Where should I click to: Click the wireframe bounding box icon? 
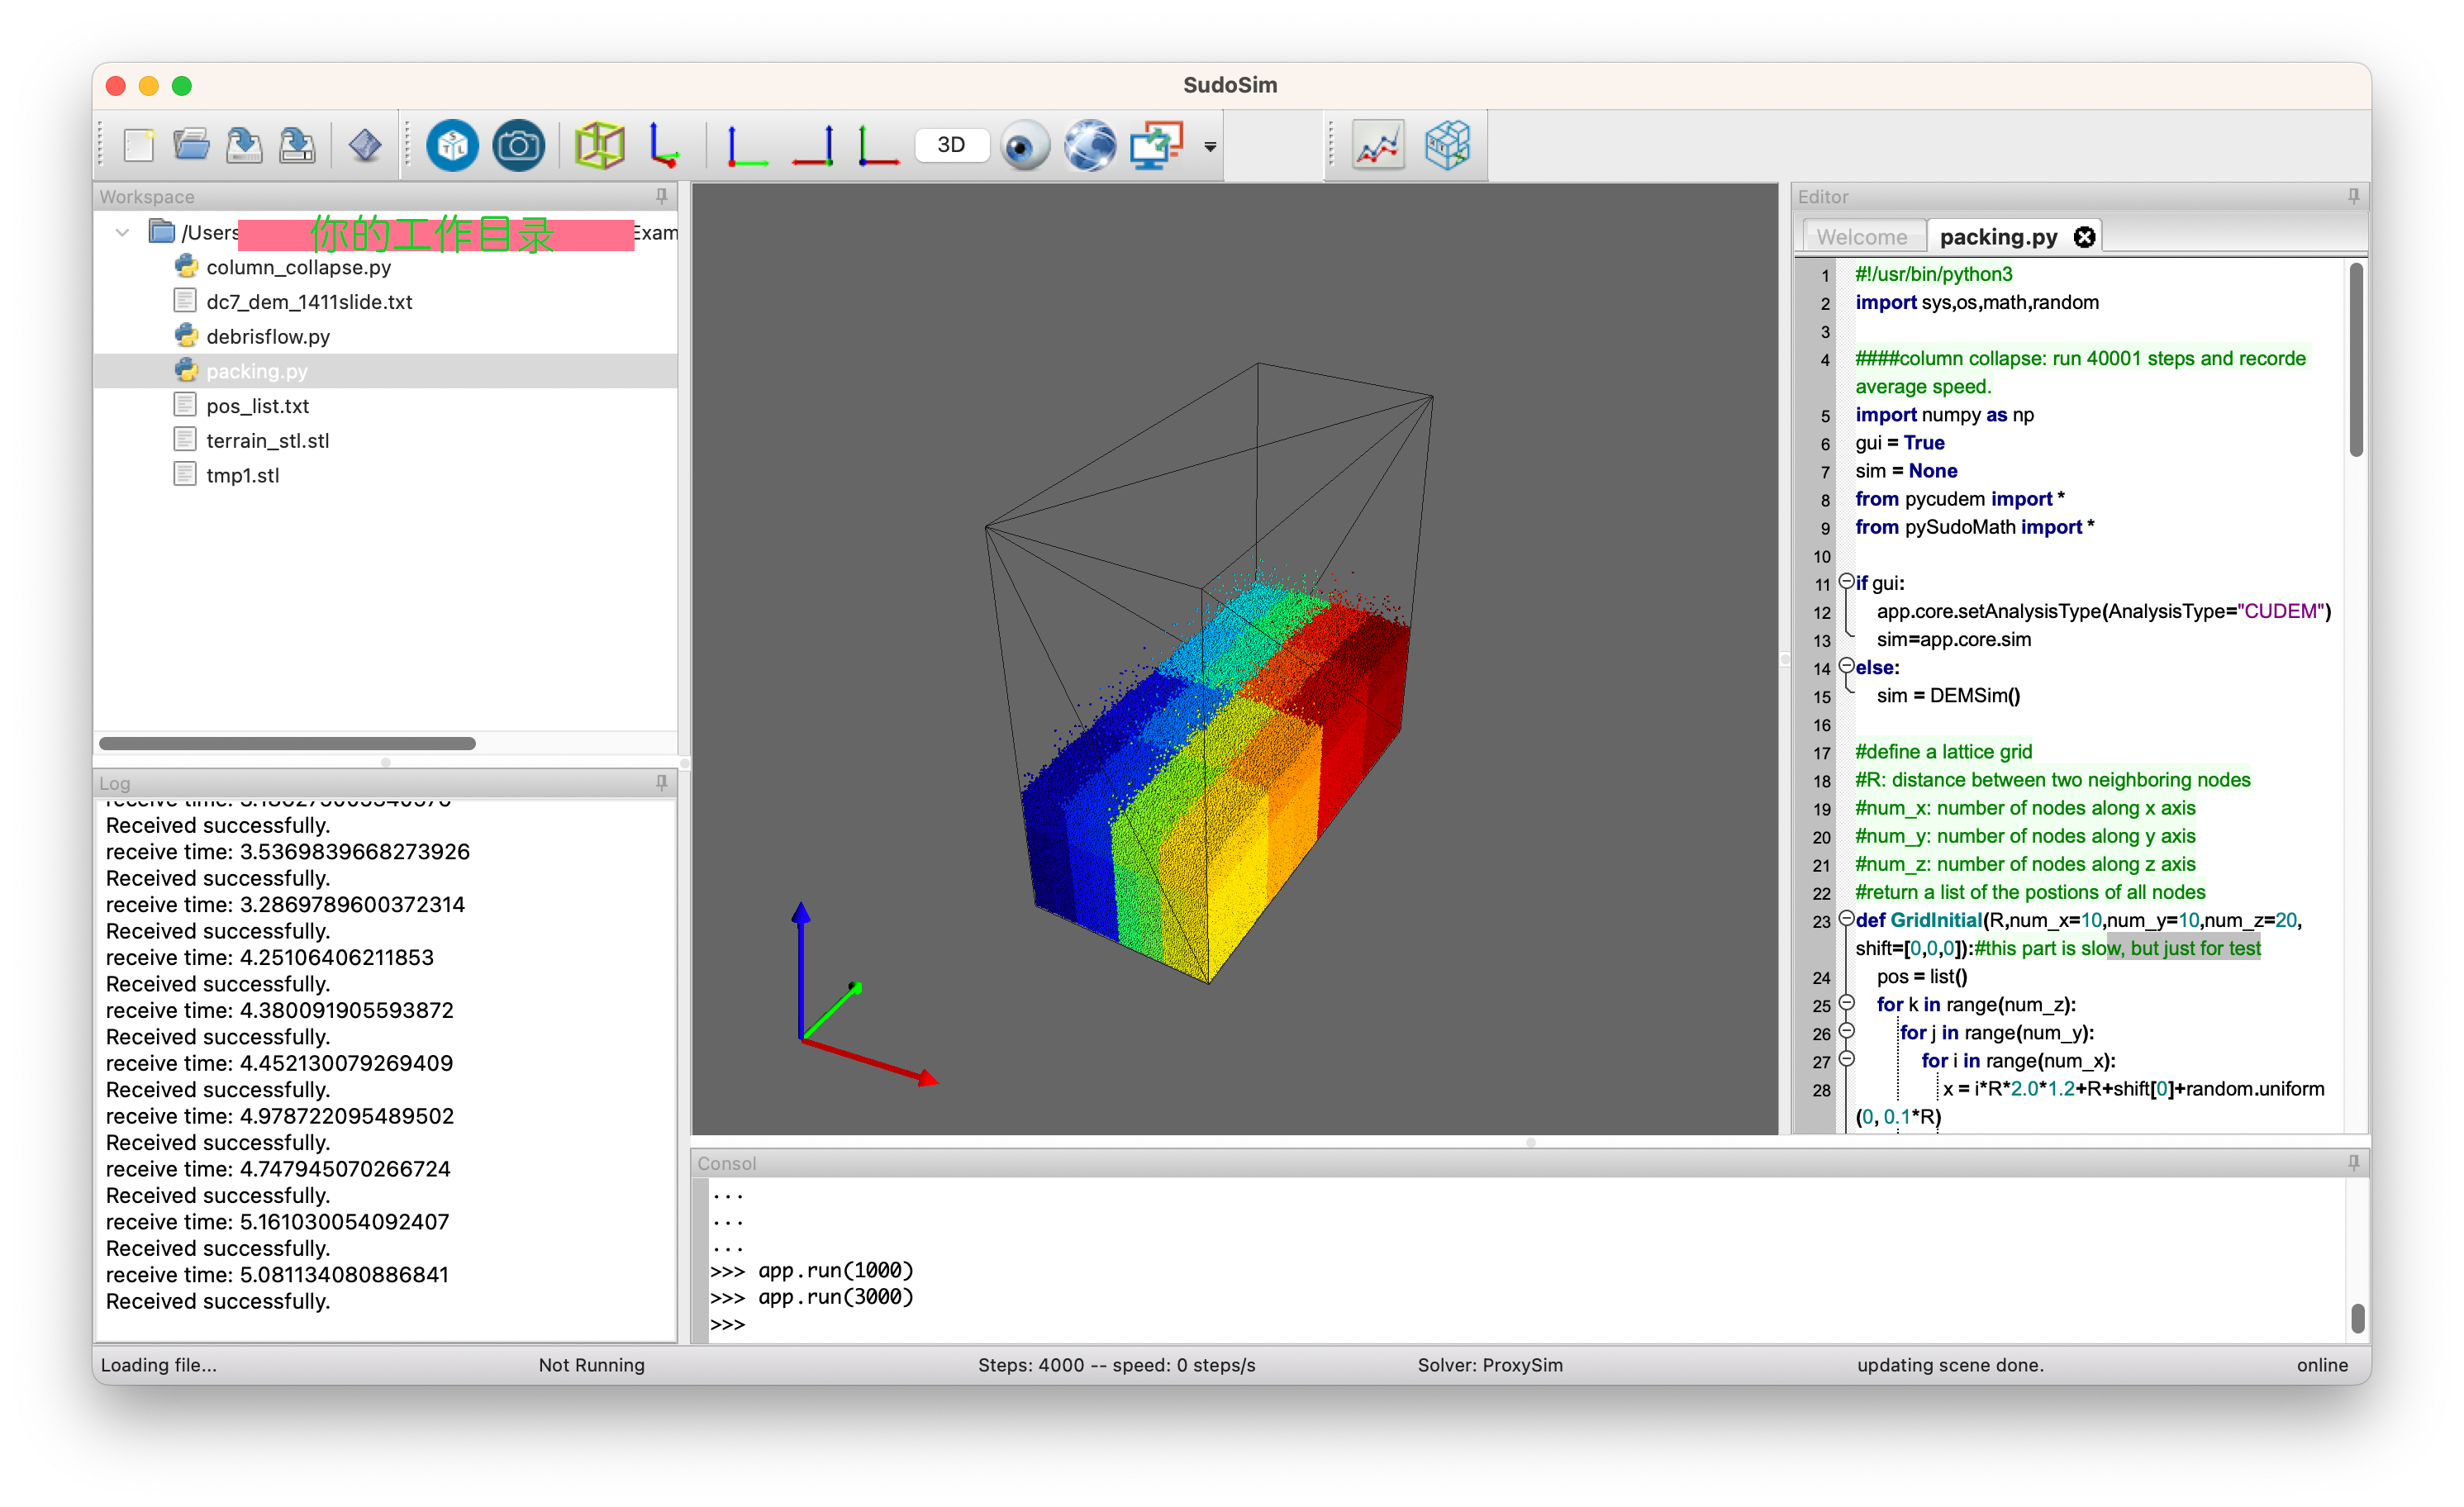click(x=599, y=146)
